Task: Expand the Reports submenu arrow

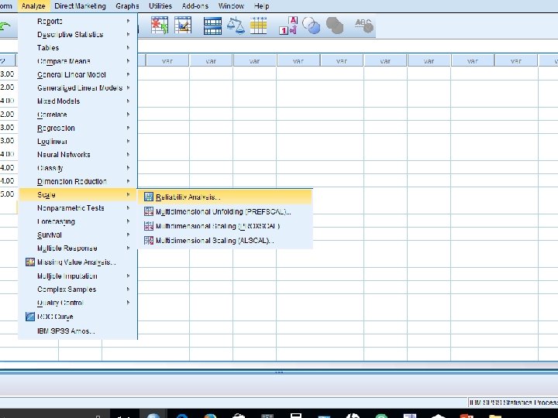Action: [x=128, y=21]
